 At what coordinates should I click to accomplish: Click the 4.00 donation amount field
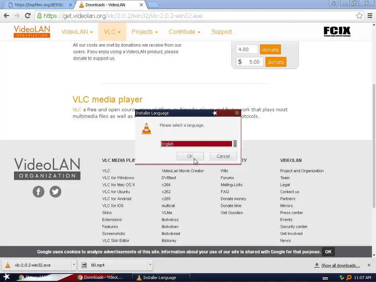[x=247, y=50]
